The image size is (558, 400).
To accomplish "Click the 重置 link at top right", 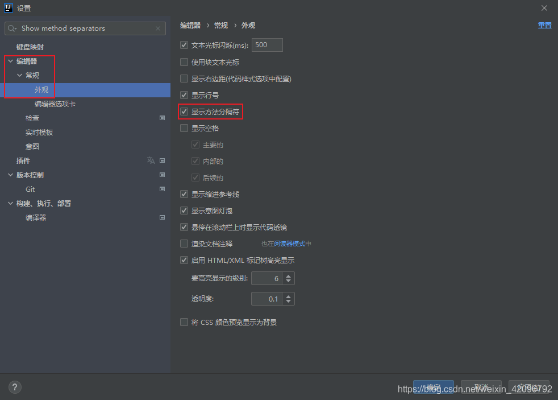I will pos(545,25).
